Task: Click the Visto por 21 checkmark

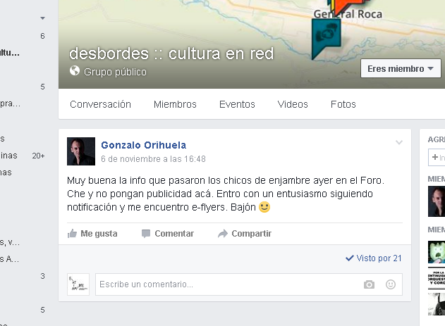Action: (x=349, y=258)
